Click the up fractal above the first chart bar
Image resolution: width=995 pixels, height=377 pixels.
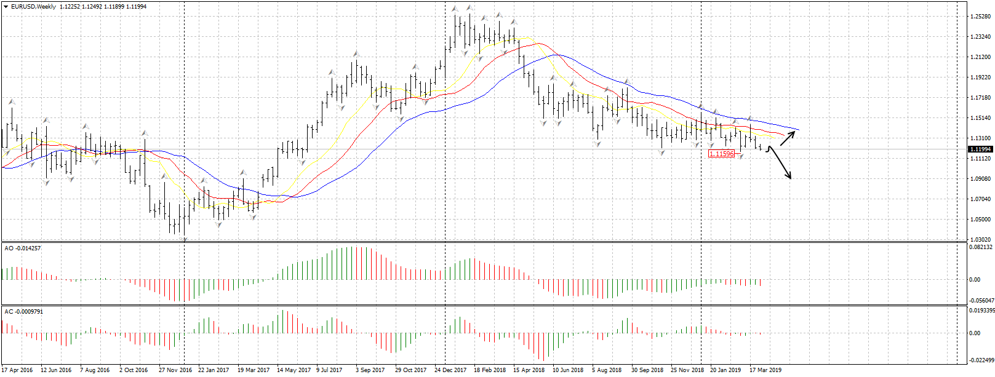tap(11, 101)
